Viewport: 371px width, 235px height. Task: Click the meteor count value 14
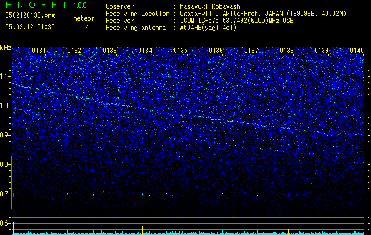(x=86, y=27)
